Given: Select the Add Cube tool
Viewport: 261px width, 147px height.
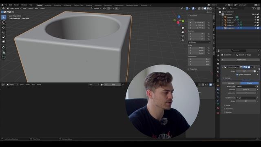Looking at the screenshot, I should click(4, 57).
